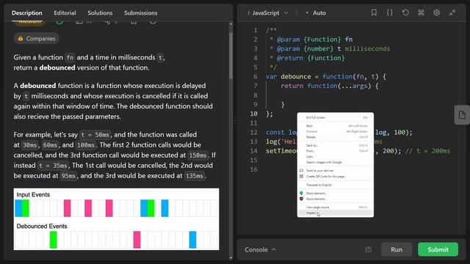Choose Block element with red shield icon

pos(335,199)
